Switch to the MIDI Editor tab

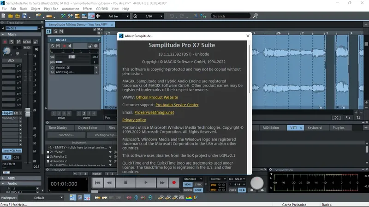click(x=271, y=128)
